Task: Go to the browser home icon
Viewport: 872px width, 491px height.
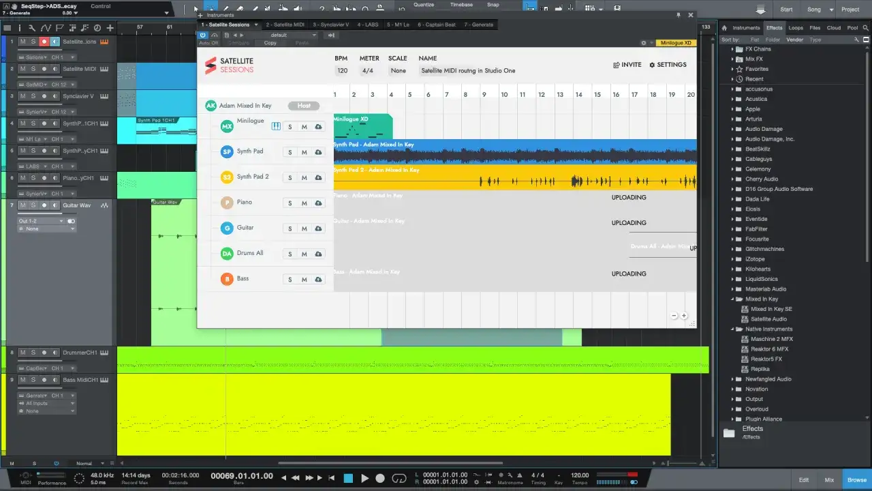Action: point(726,28)
